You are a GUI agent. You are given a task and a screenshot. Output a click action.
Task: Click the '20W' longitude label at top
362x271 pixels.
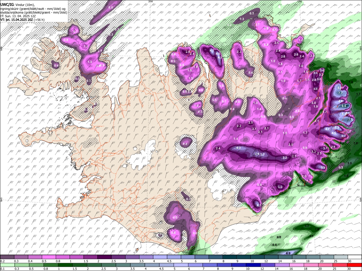[x=150, y=1]
